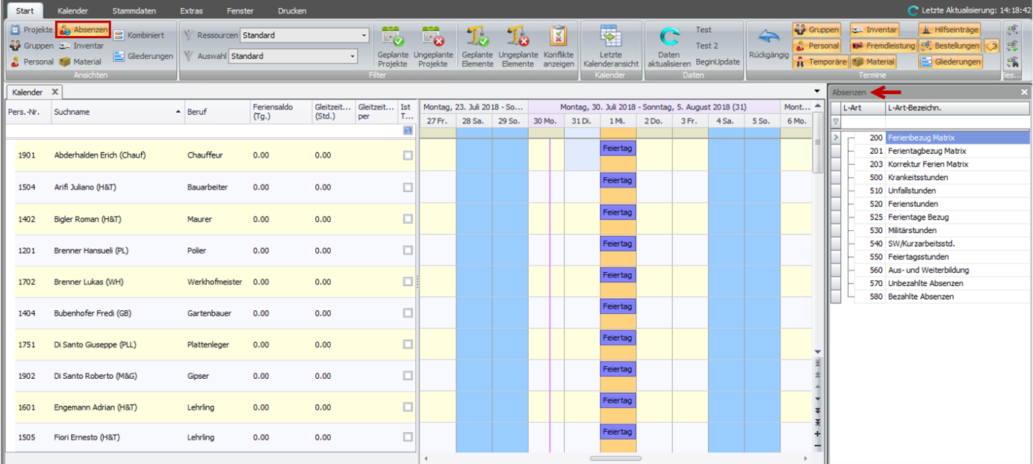Select the Feiertag entry for Abderhalden Erich
This screenshot has height=464, width=1033.
[618, 148]
